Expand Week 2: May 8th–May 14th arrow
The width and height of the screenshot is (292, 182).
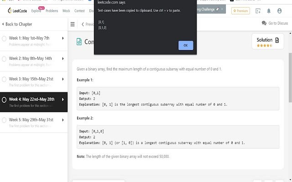click(x=63, y=59)
